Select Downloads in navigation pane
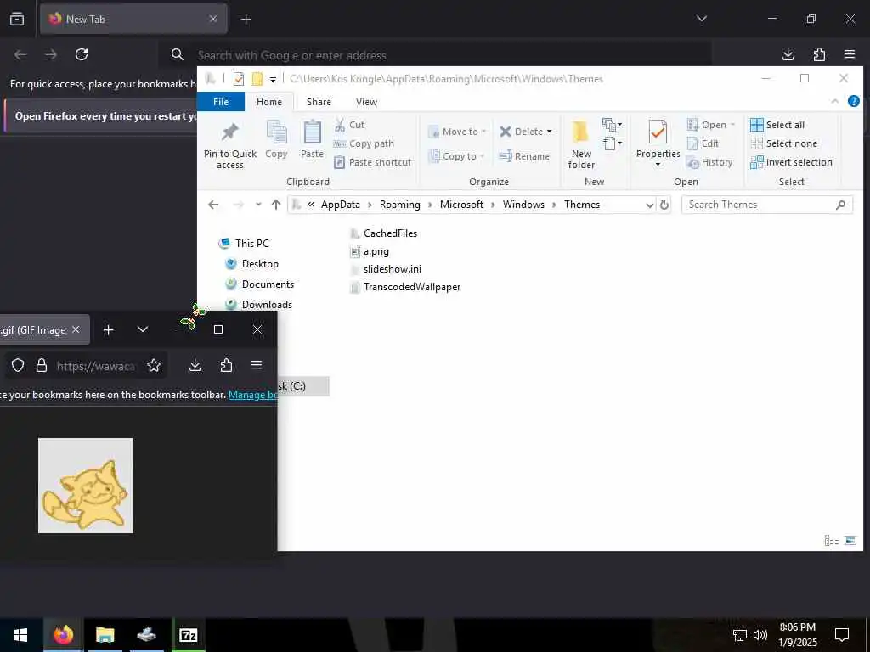The image size is (870, 652). pos(258,305)
